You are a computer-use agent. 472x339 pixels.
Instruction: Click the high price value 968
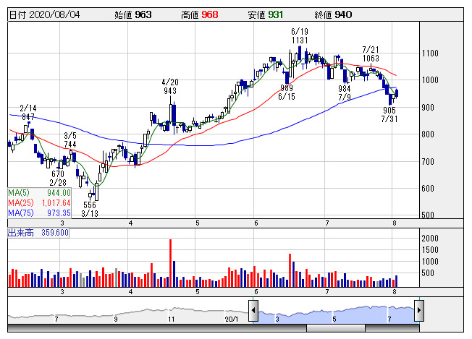(210, 14)
